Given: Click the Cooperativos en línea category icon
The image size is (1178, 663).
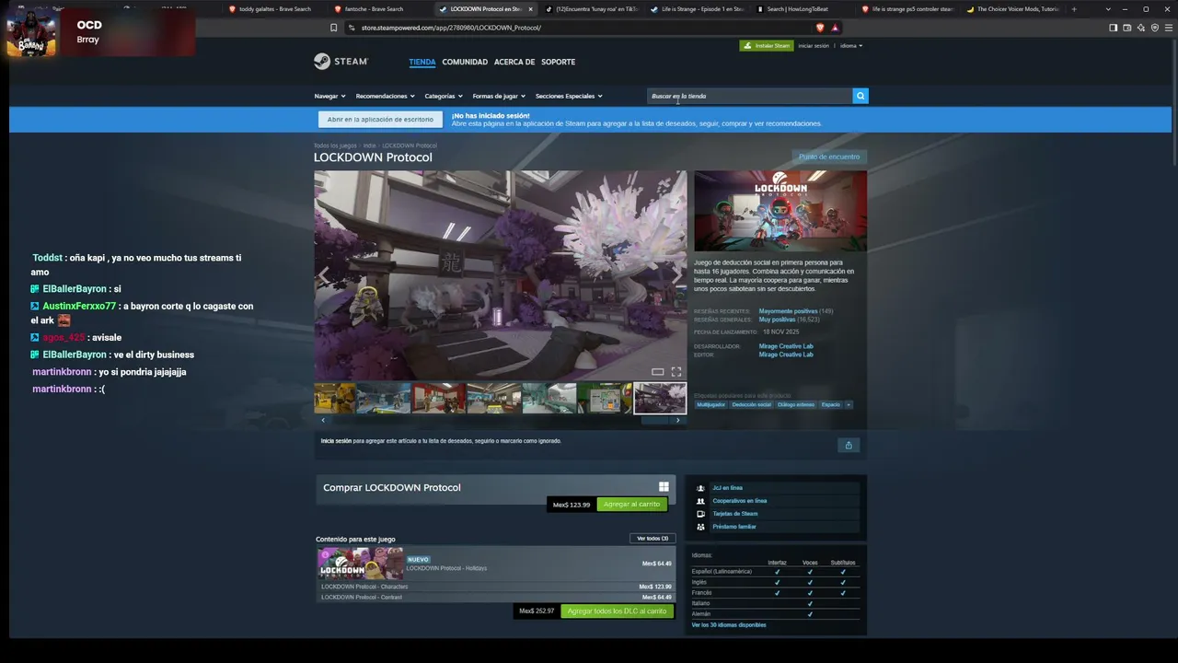Looking at the screenshot, I should [700, 501].
